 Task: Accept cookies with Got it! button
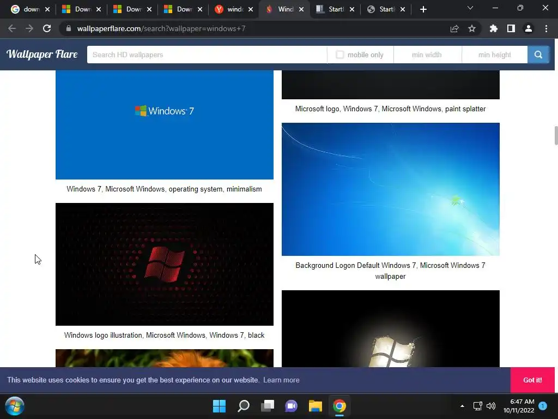coord(532,380)
